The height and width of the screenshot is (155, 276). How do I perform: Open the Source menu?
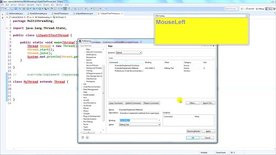pyautogui.click(x=13, y=5)
